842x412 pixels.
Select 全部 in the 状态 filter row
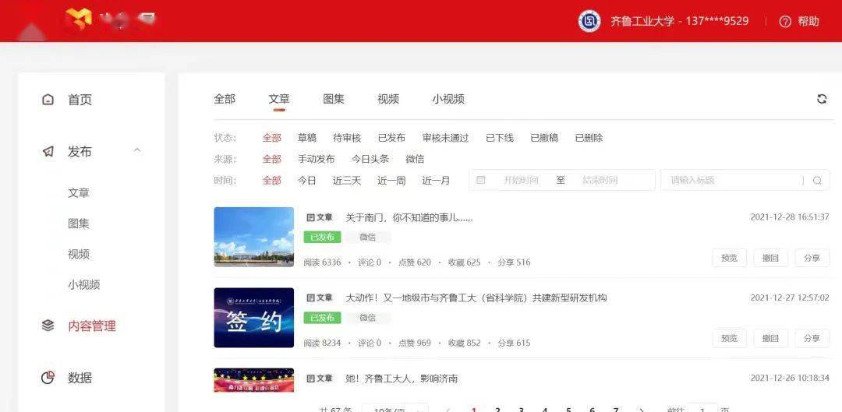(272, 138)
